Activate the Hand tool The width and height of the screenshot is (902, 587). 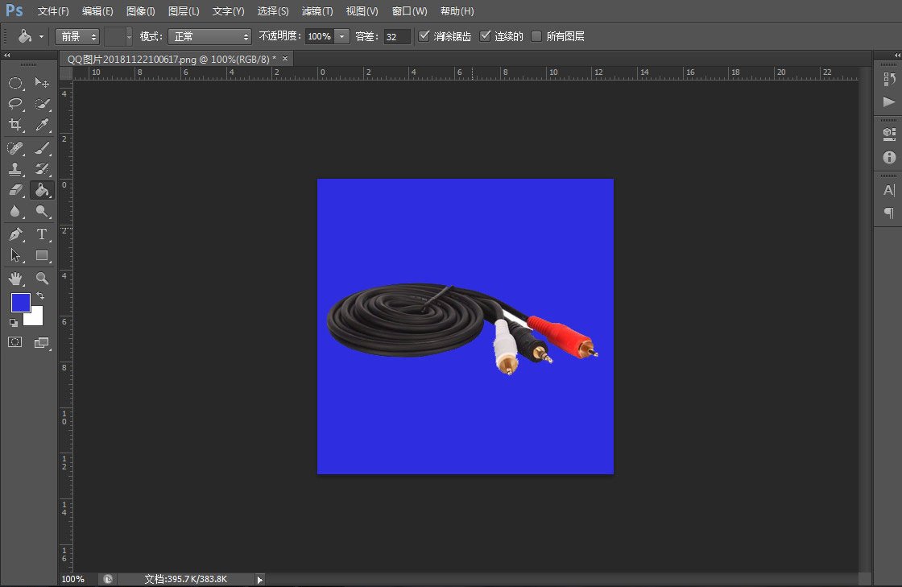tap(15, 279)
